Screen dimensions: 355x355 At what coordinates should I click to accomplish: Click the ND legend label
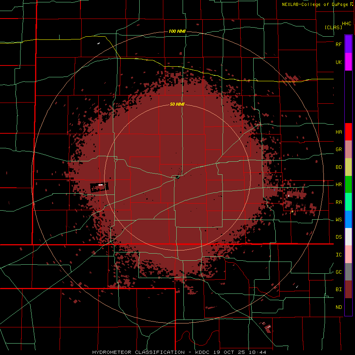(x=338, y=307)
